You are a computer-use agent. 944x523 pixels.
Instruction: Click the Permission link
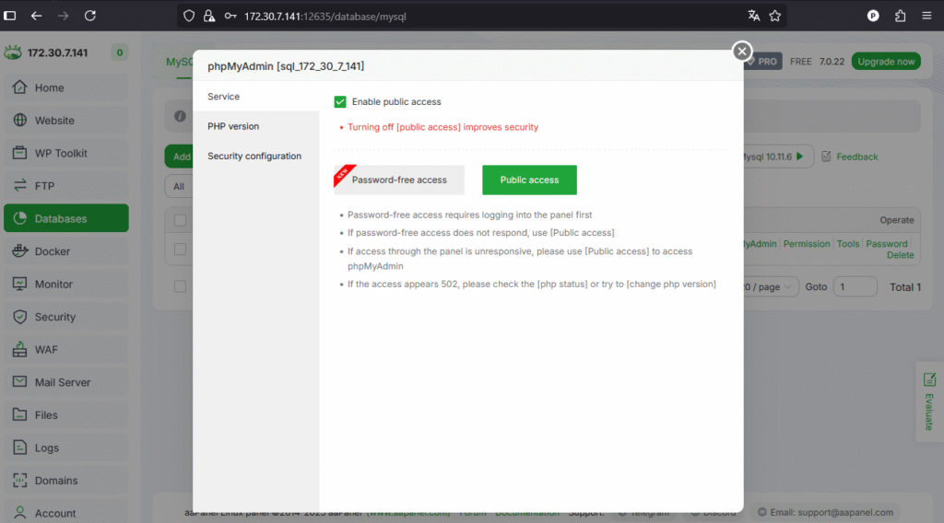806,243
